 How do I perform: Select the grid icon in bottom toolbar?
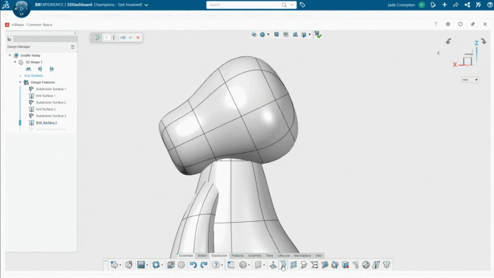258,265
